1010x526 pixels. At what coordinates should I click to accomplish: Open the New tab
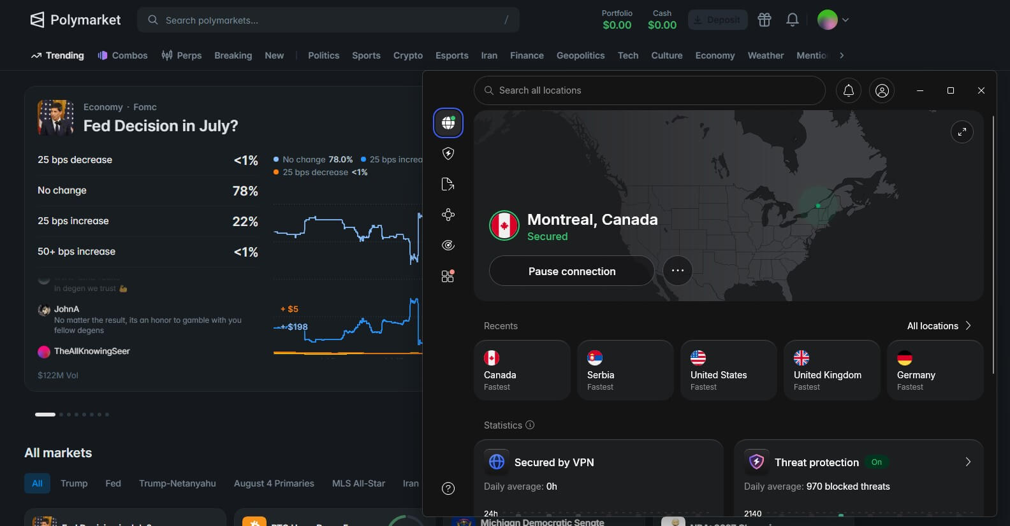[x=274, y=55]
